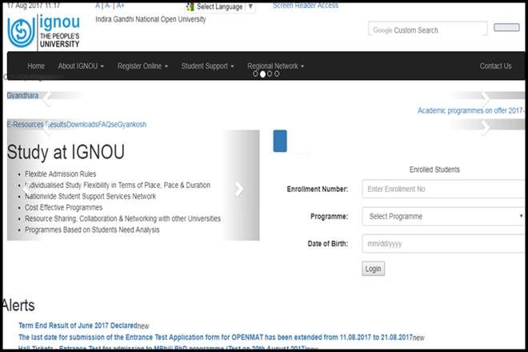Open the Register Online menu

[142, 66]
